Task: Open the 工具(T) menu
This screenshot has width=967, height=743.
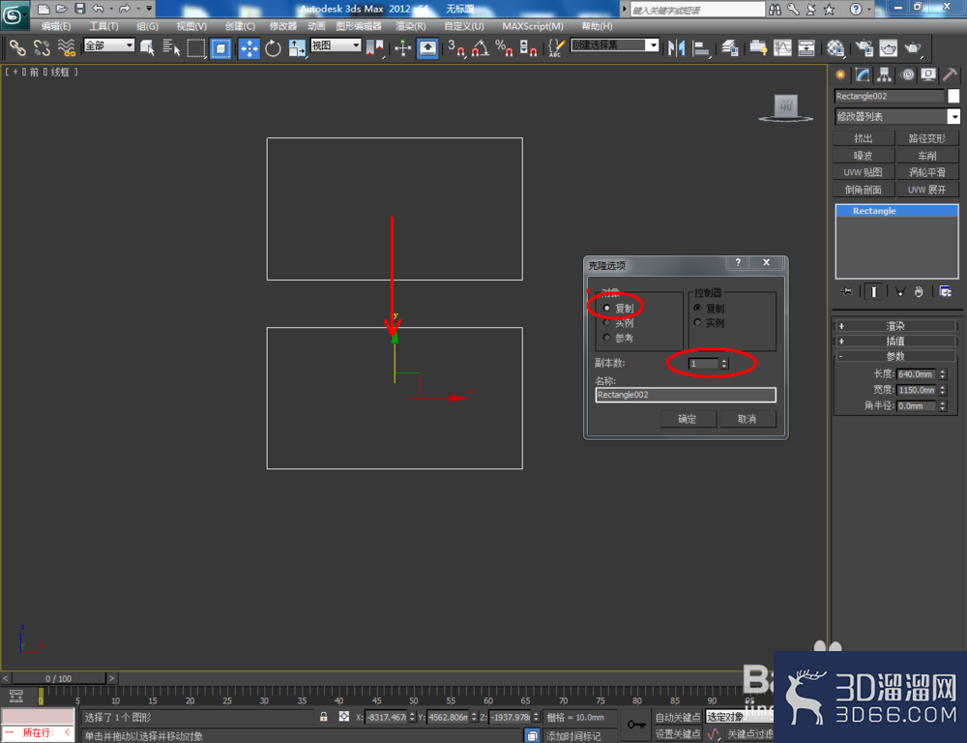Action: (x=103, y=26)
